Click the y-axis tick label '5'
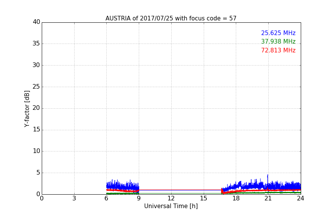334x222 pixels. (38, 173)
